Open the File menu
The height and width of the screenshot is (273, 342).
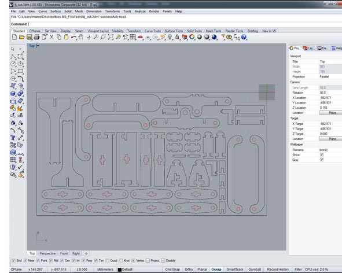click(x=13, y=12)
